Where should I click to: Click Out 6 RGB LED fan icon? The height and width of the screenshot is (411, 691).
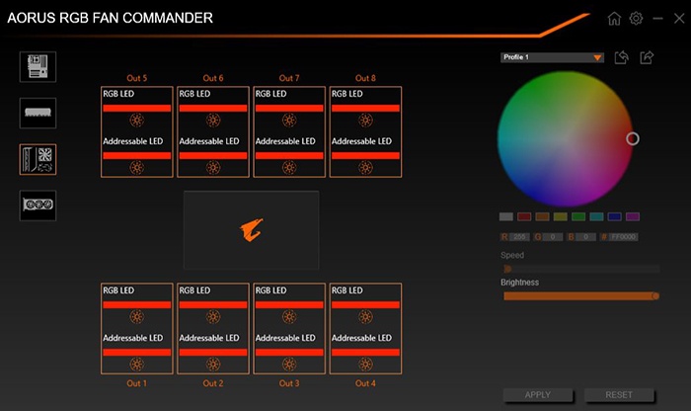pyautogui.click(x=213, y=120)
